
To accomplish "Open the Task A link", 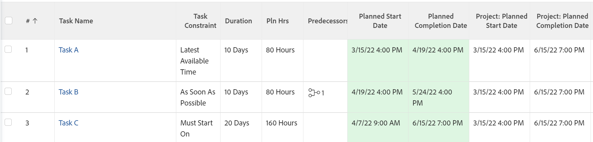I will point(68,50).
